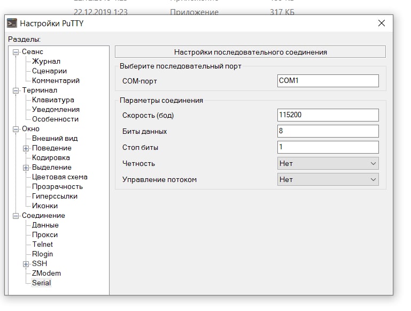
Task: Click the Биты данных input field
Action: [328, 131]
